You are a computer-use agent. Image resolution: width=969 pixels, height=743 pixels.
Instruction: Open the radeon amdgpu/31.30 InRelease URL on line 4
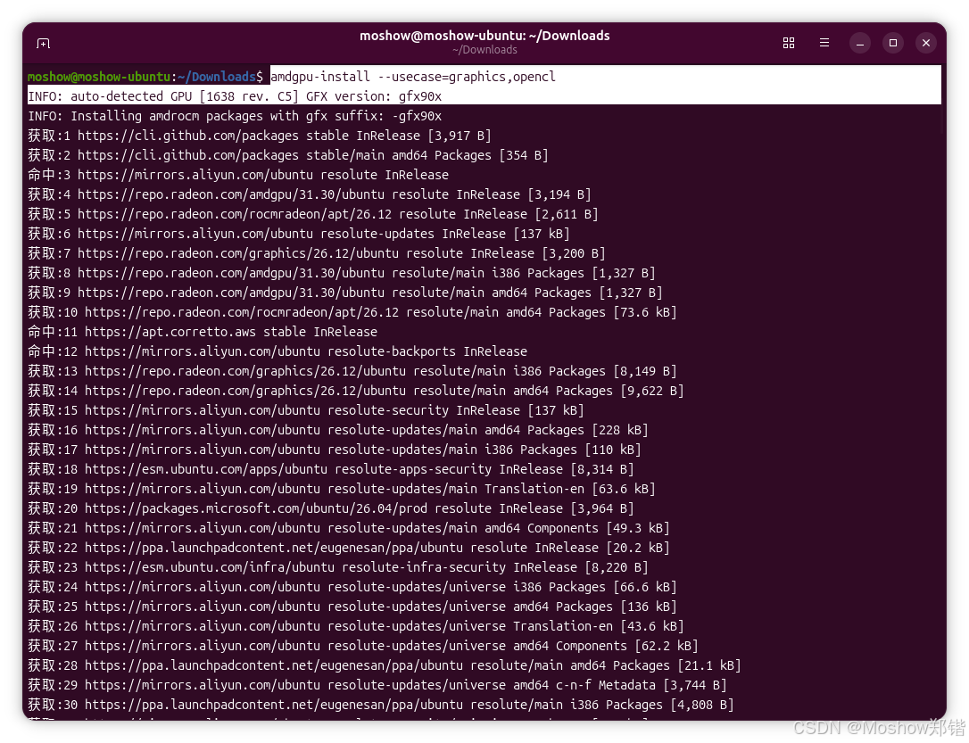click(231, 194)
